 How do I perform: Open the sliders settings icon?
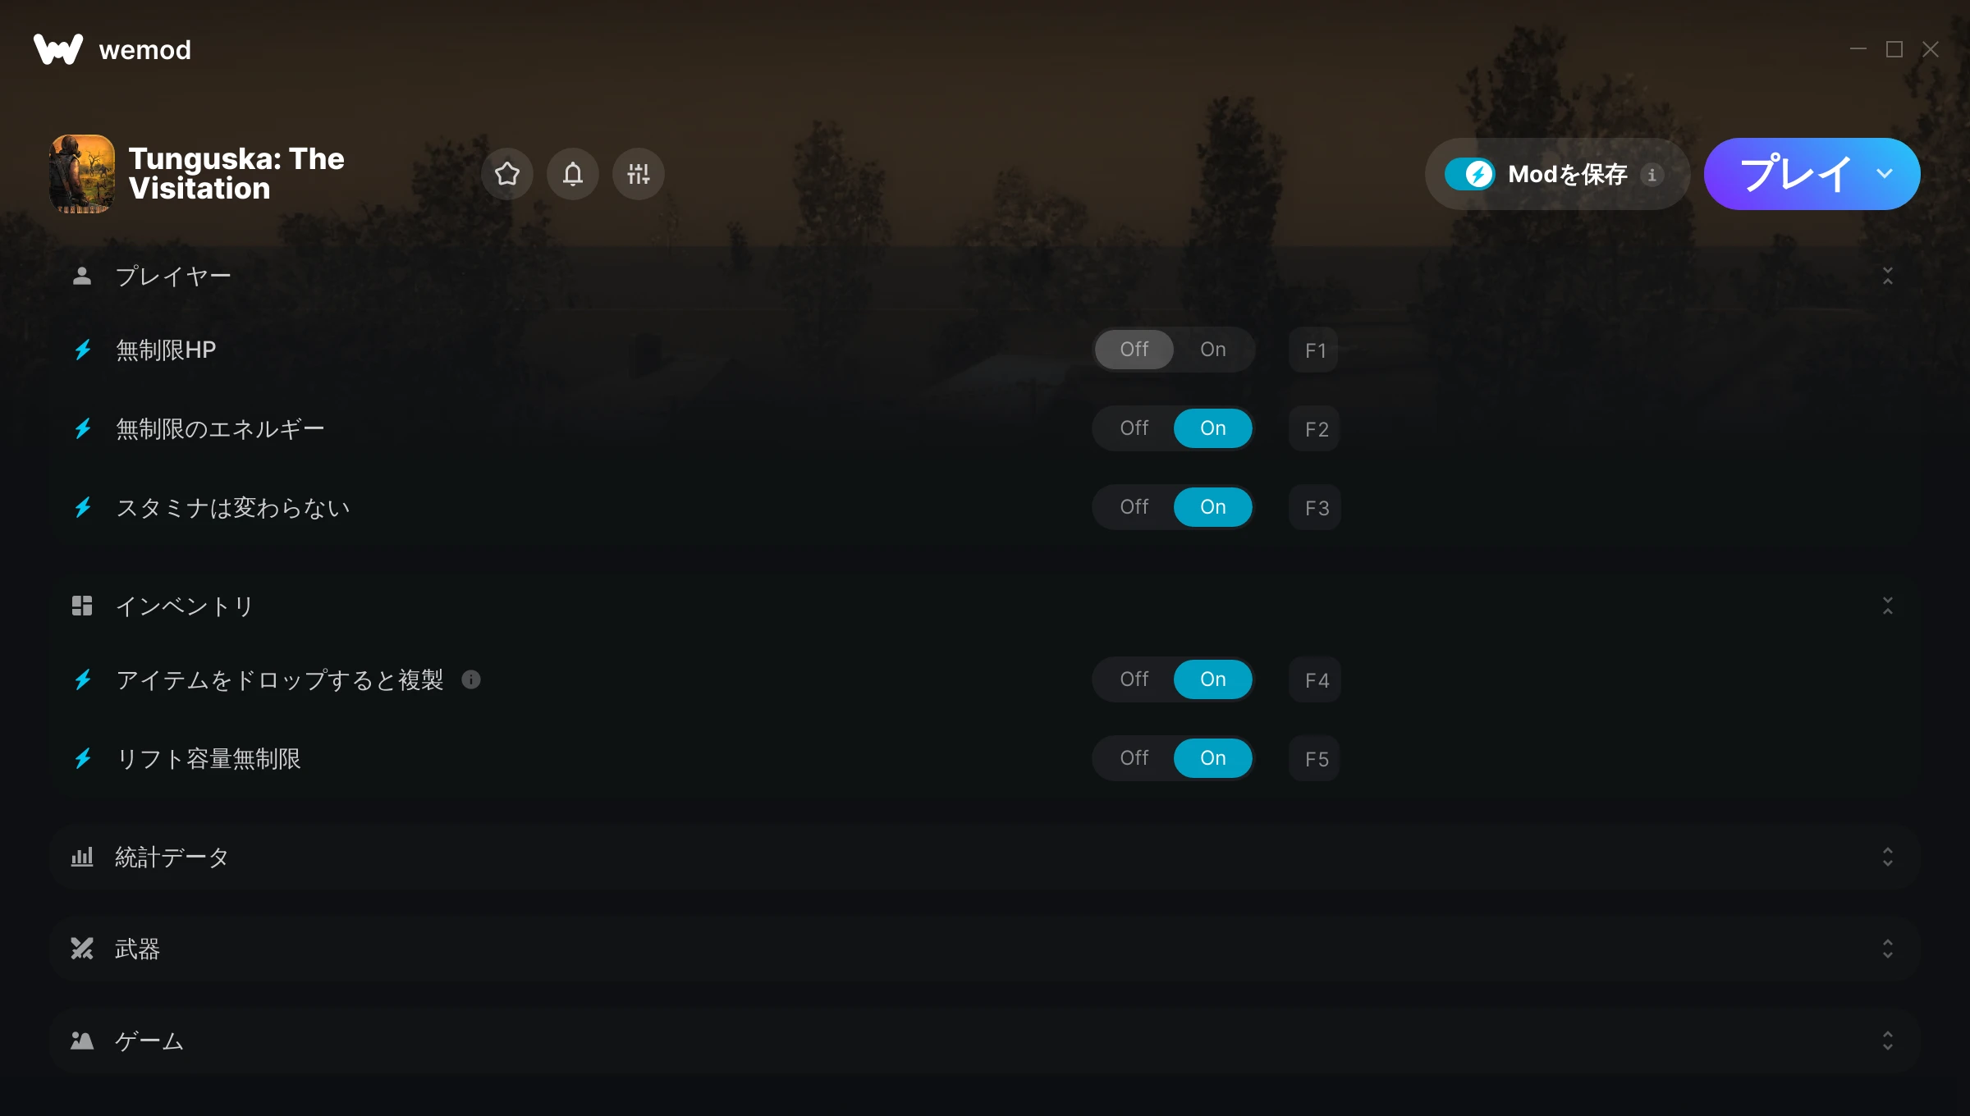pos(639,174)
